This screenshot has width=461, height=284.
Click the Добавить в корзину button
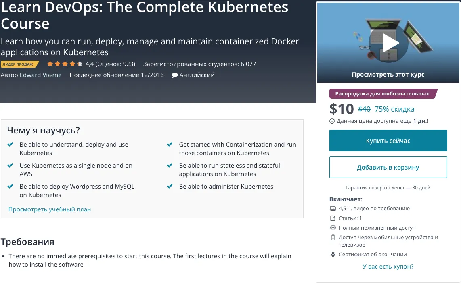[x=388, y=167]
